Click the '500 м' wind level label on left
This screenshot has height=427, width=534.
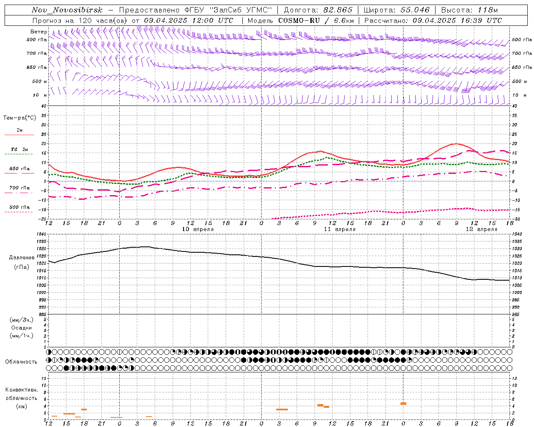pos(40,82)
